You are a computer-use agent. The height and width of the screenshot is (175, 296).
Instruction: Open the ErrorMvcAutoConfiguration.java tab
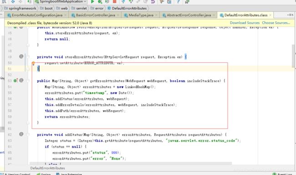pos(37,15)
